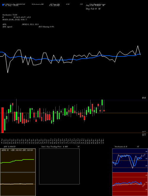Click the 'MACD: 25.06, 25.02, 0.04 C' line
Viewport: 148px width, 196px height.
tap(15, 20)
